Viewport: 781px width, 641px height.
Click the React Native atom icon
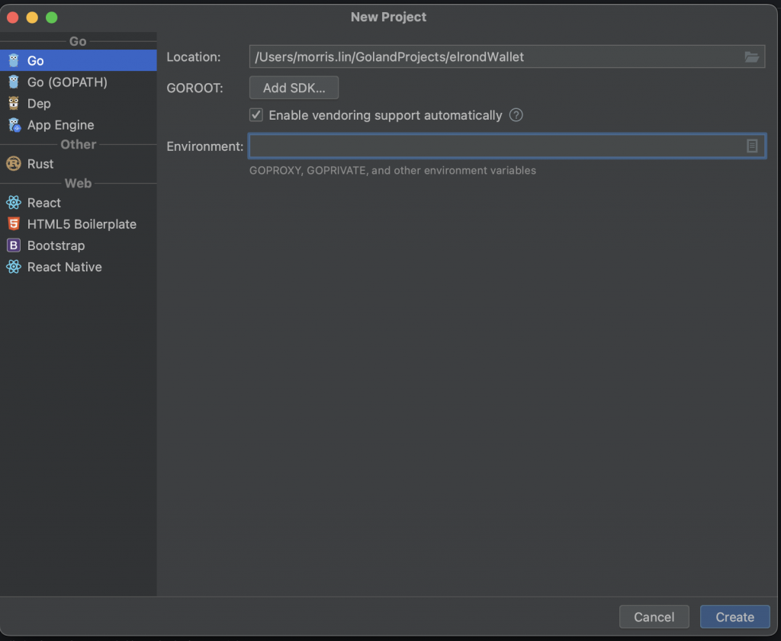[14, 267]
